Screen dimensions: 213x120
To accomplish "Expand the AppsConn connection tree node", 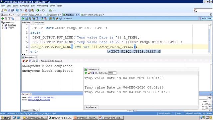I will [2, 25].
